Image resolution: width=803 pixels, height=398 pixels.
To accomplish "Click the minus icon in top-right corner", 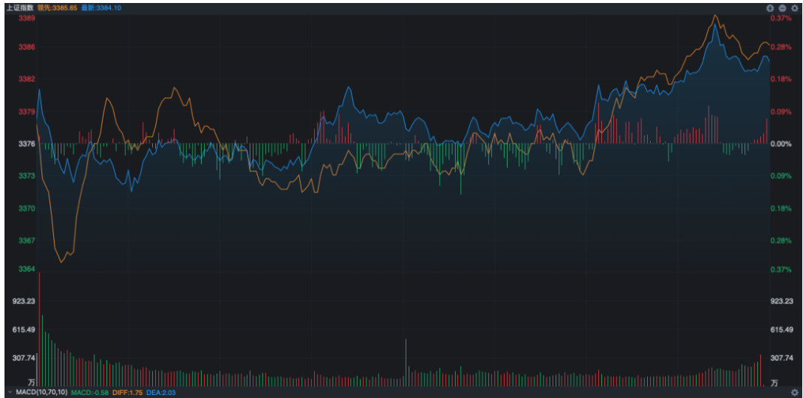I will (x=781, y=7).
